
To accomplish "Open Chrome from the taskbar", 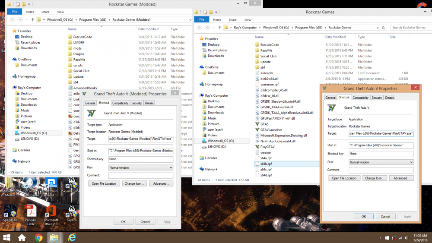I will point(38,237).
